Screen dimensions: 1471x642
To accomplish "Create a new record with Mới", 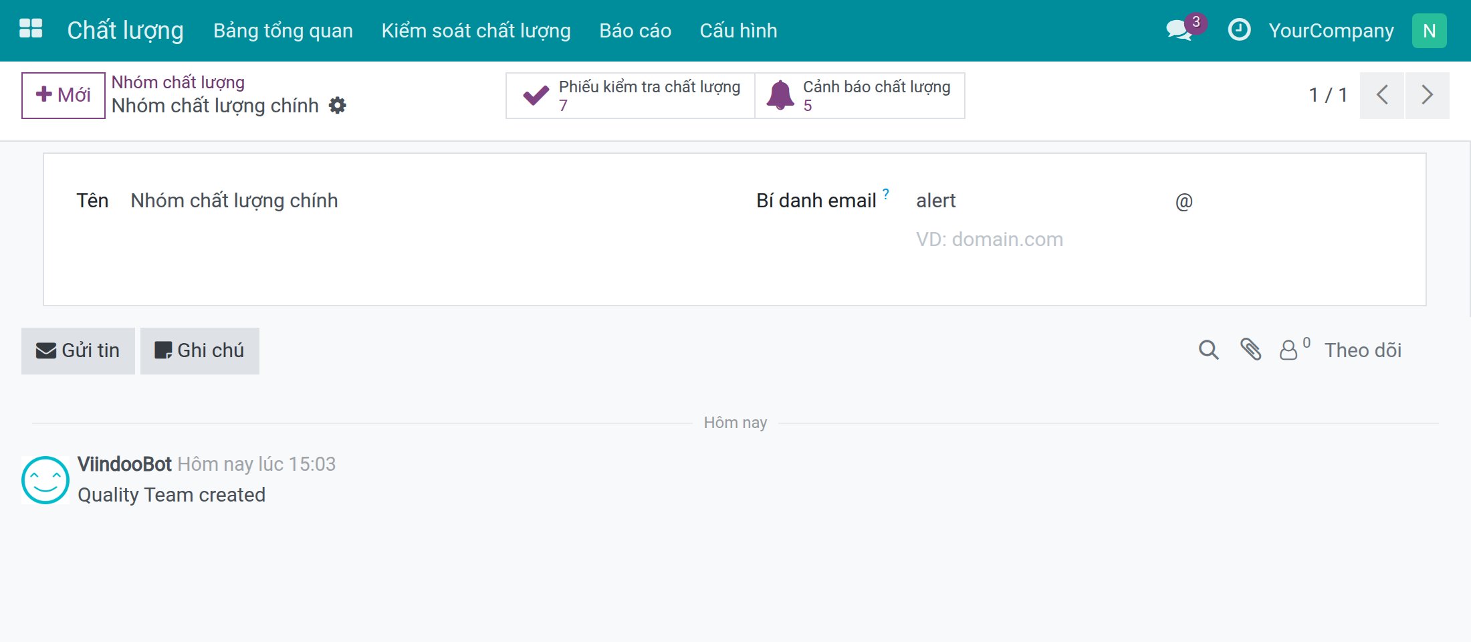I will pos(64,95).
